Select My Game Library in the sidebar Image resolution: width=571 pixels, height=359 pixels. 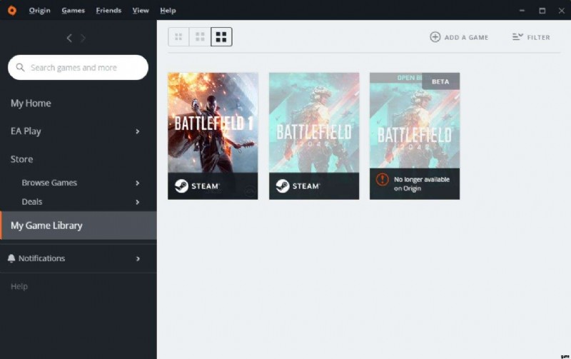pos(79,226)
